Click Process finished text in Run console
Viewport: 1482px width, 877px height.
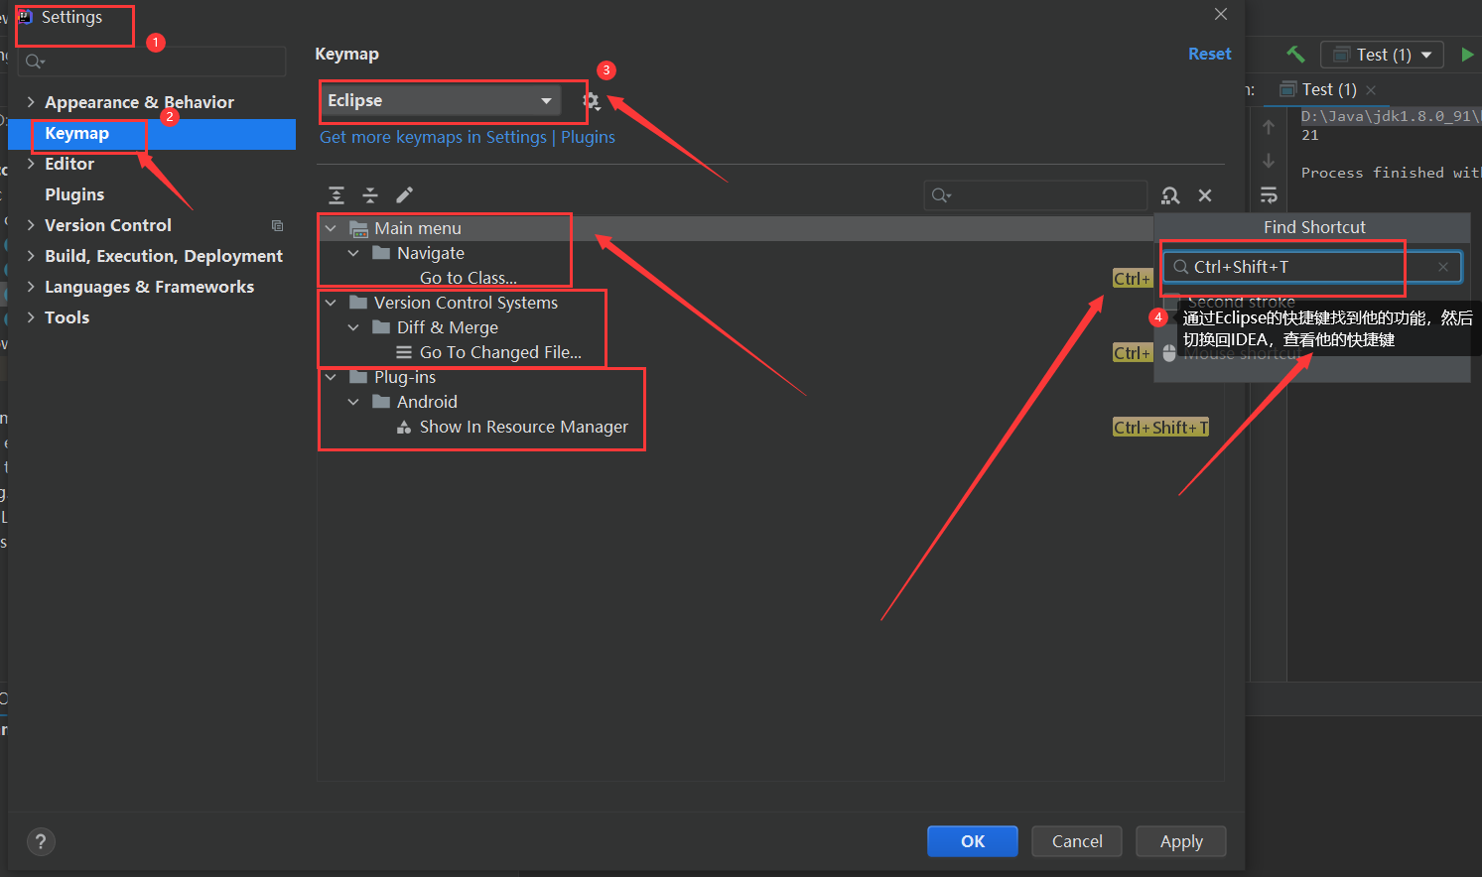click(1391, 173)
